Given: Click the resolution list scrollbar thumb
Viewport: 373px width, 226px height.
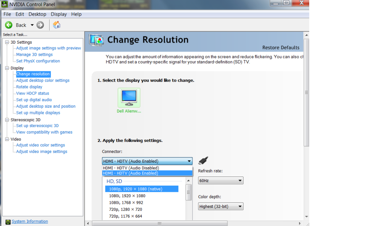Looking at the screenshot, I should [x=189, y=192].
